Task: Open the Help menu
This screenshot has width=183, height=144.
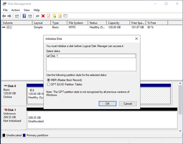Action: click(x=37, y=10)
